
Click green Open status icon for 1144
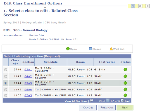click(125, 83)
